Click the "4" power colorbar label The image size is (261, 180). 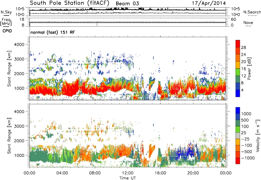pyautogui.click(x=242, y=90)
